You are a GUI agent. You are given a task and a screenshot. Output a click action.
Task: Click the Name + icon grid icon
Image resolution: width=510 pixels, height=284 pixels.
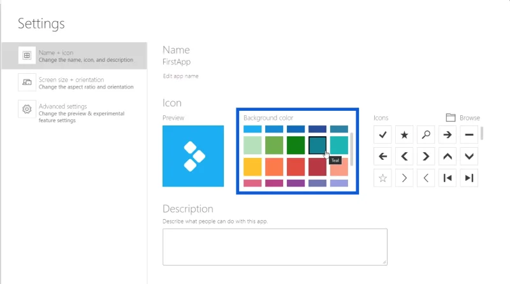27,55
